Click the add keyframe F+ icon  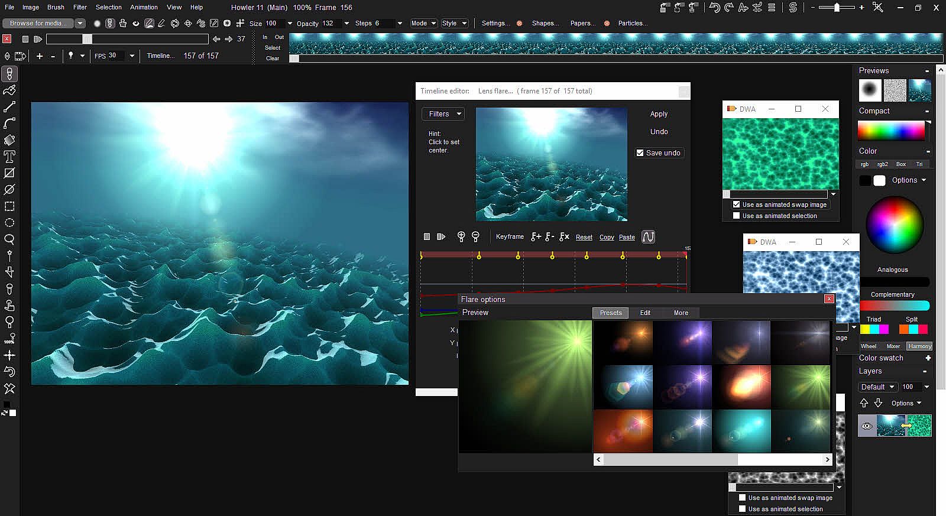point(536,237)
